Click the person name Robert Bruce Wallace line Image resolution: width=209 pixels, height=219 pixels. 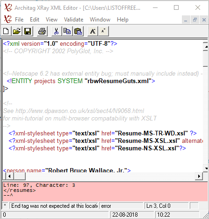point(67,170)
